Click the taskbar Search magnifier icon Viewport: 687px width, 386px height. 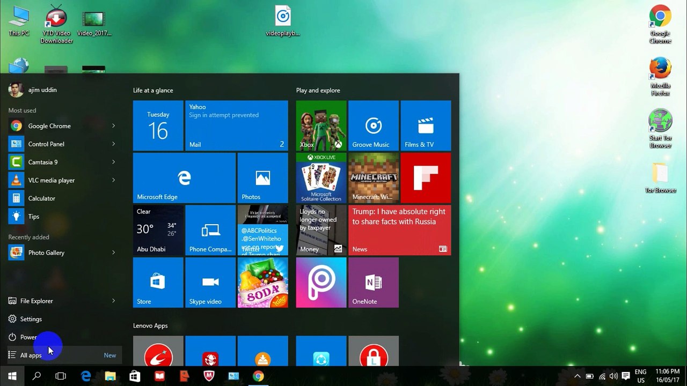[36, 376]
